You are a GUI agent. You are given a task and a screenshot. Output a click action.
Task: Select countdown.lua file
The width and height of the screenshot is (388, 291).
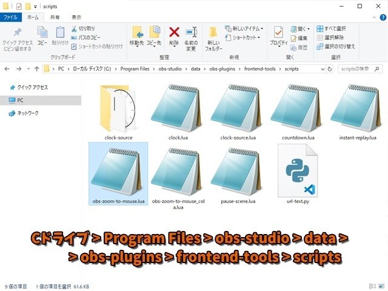pyautogui.click(x=298, y=113)
